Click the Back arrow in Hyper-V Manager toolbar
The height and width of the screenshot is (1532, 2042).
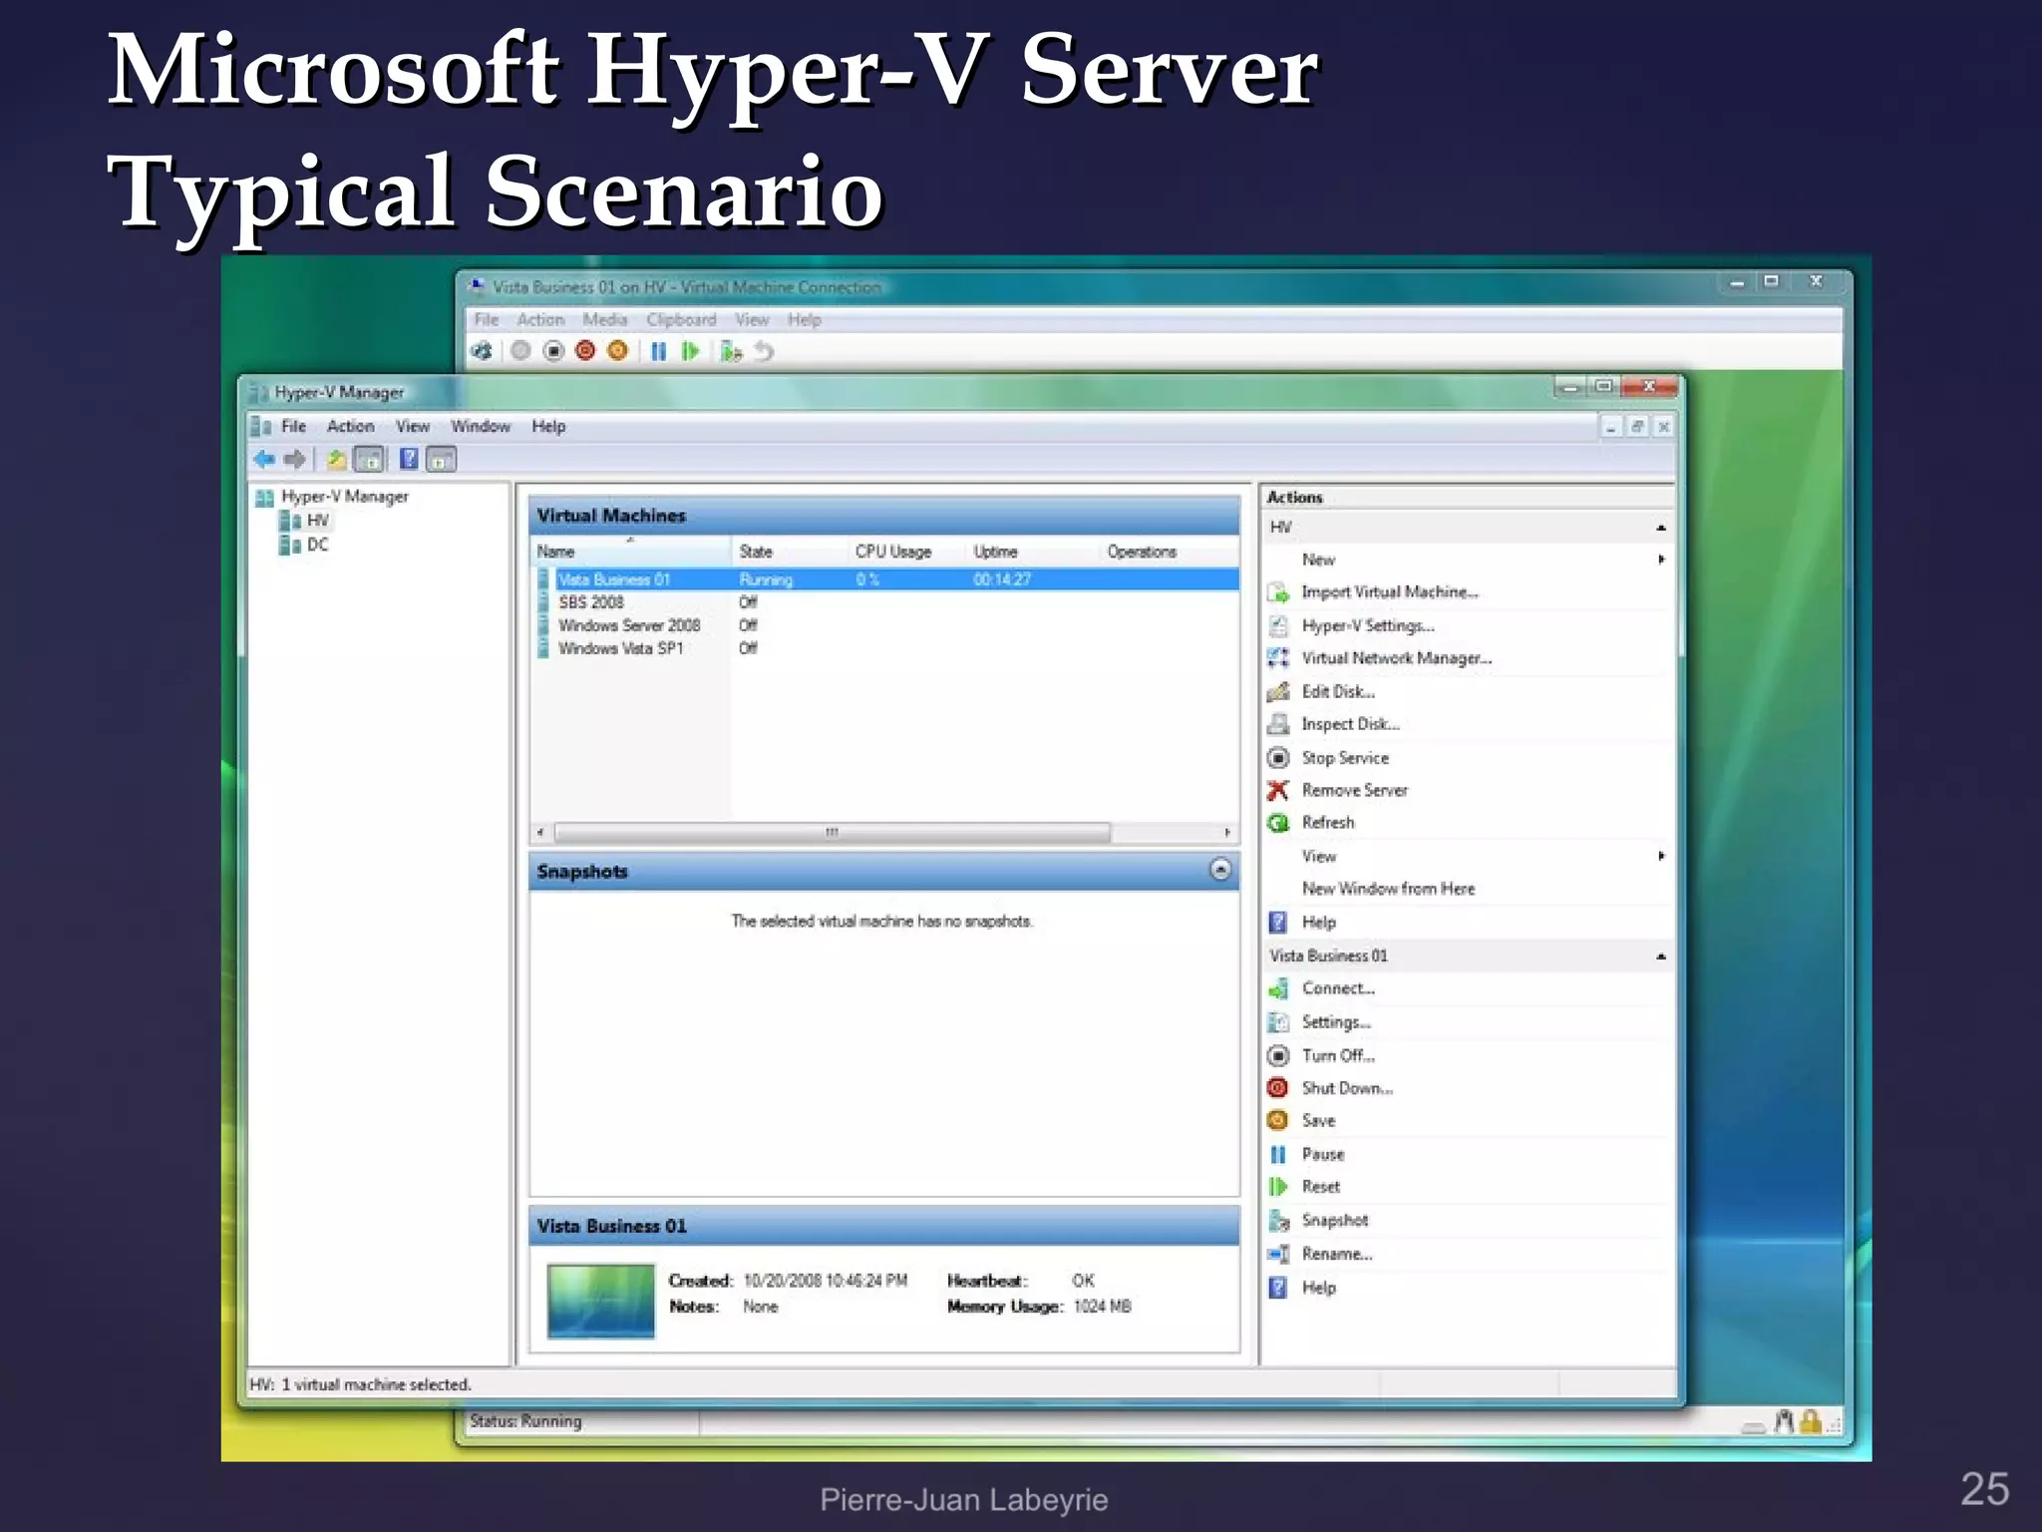(264, 459)
